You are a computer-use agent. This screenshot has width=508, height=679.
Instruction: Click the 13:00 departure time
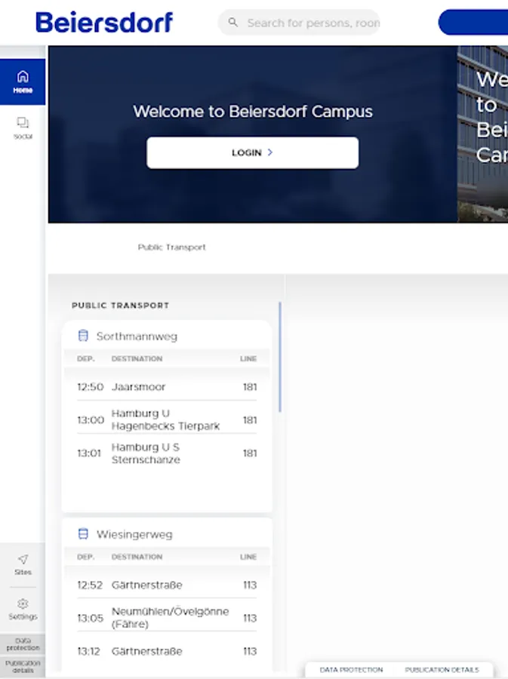91,420
